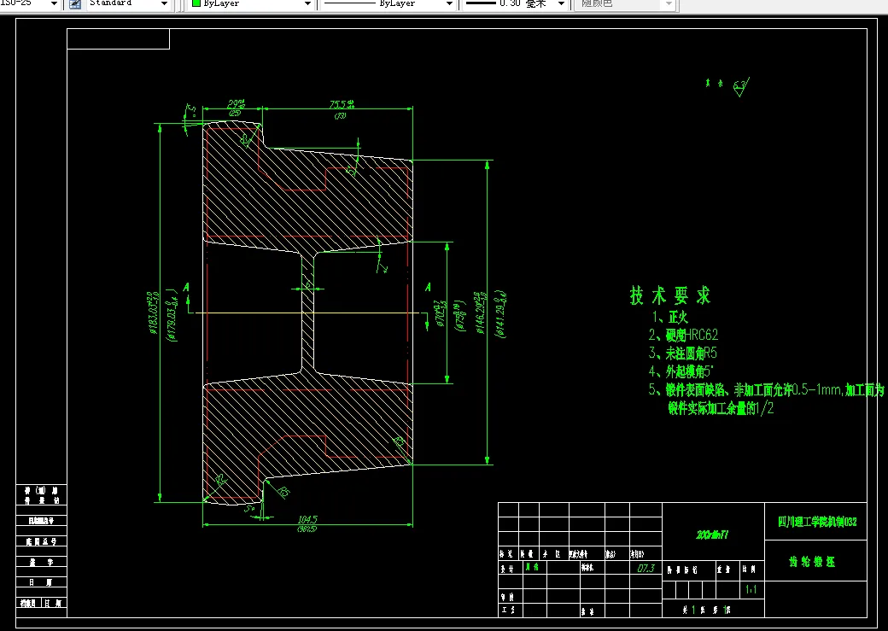Expand the ByLayer color control dropdown arrow
The width and height of the screenshot is (888, 631).
(307, 3)
